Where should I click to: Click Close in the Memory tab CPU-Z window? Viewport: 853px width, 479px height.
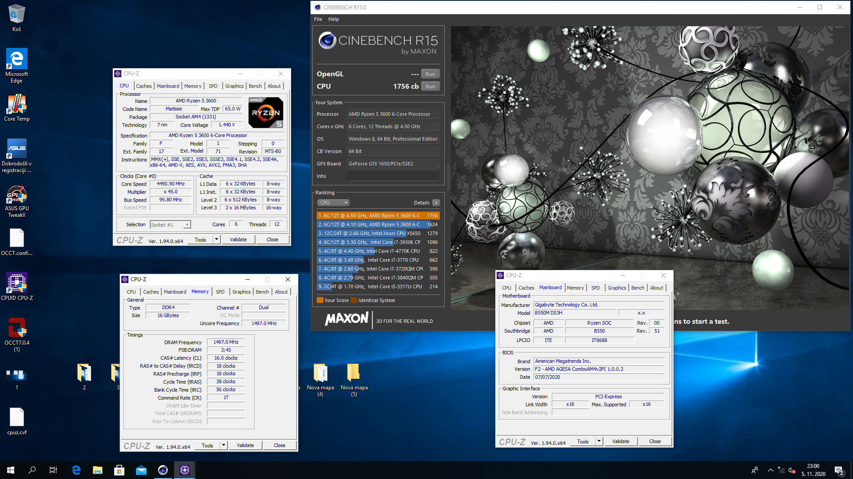pyautogui.click(x=280, y=445)
